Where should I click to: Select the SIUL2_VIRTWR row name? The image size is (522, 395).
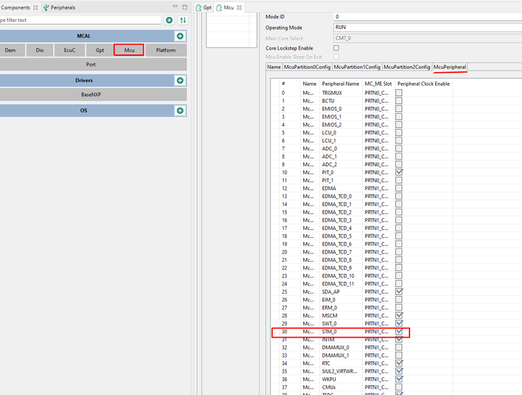(x=339, y=371)
